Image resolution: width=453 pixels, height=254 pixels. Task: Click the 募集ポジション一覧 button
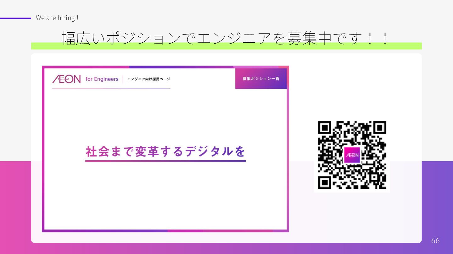tap(261, 78)
